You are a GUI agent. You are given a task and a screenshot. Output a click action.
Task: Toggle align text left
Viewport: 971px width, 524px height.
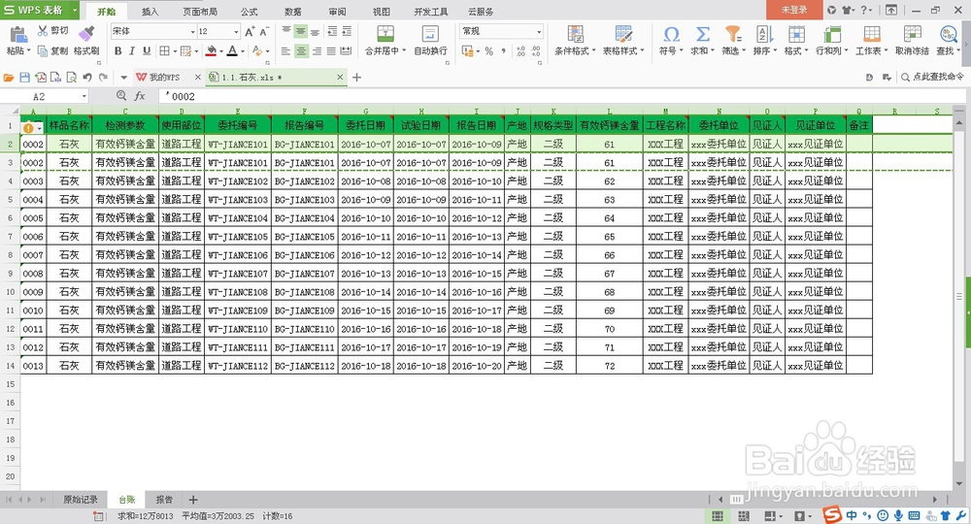[x=285, y=51]
